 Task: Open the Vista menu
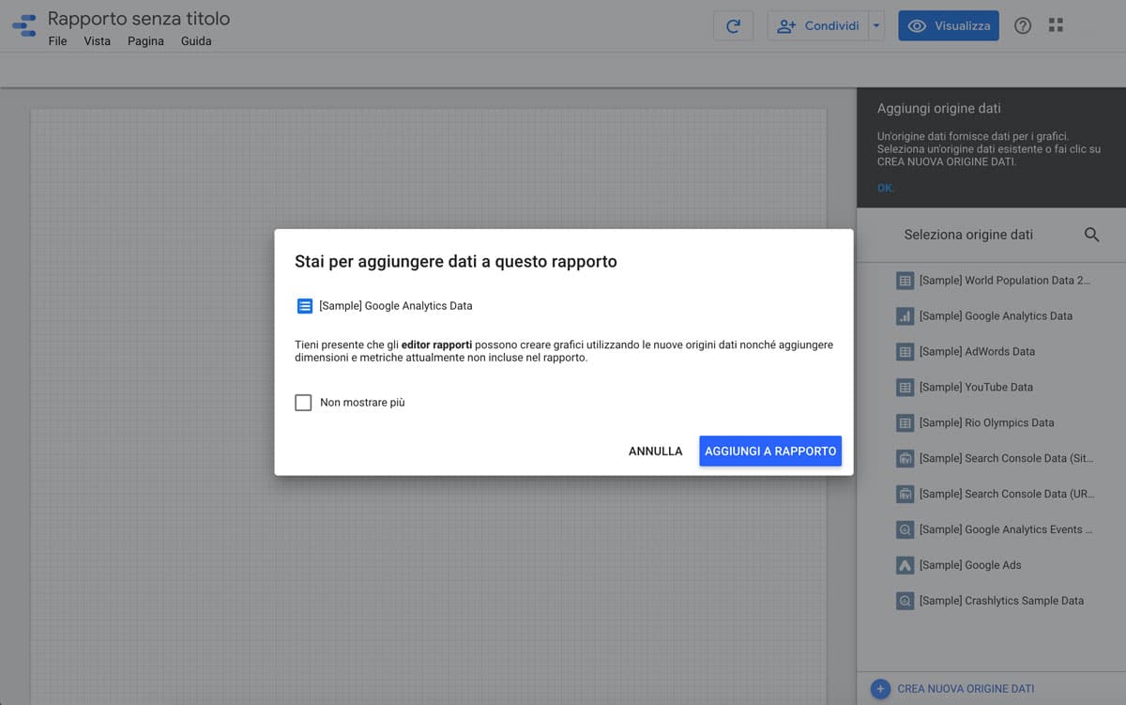pyautogui.click(x=97, y=41)
